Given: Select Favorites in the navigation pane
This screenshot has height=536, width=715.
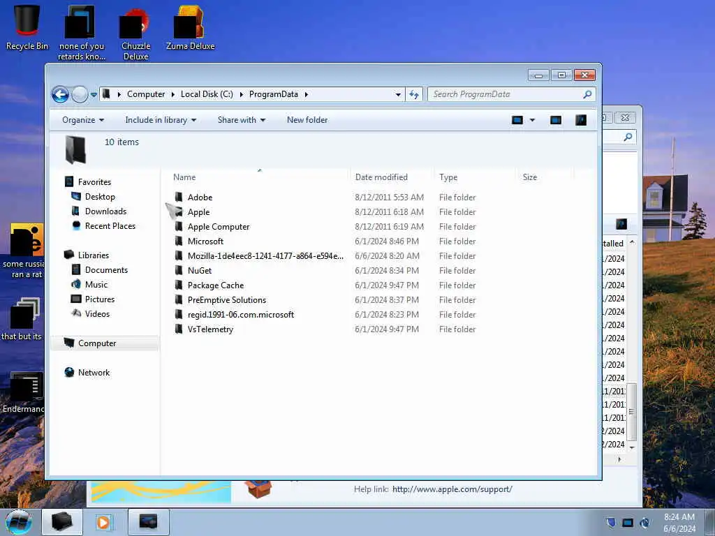Looking at the screenshot, I should point(94,182).
